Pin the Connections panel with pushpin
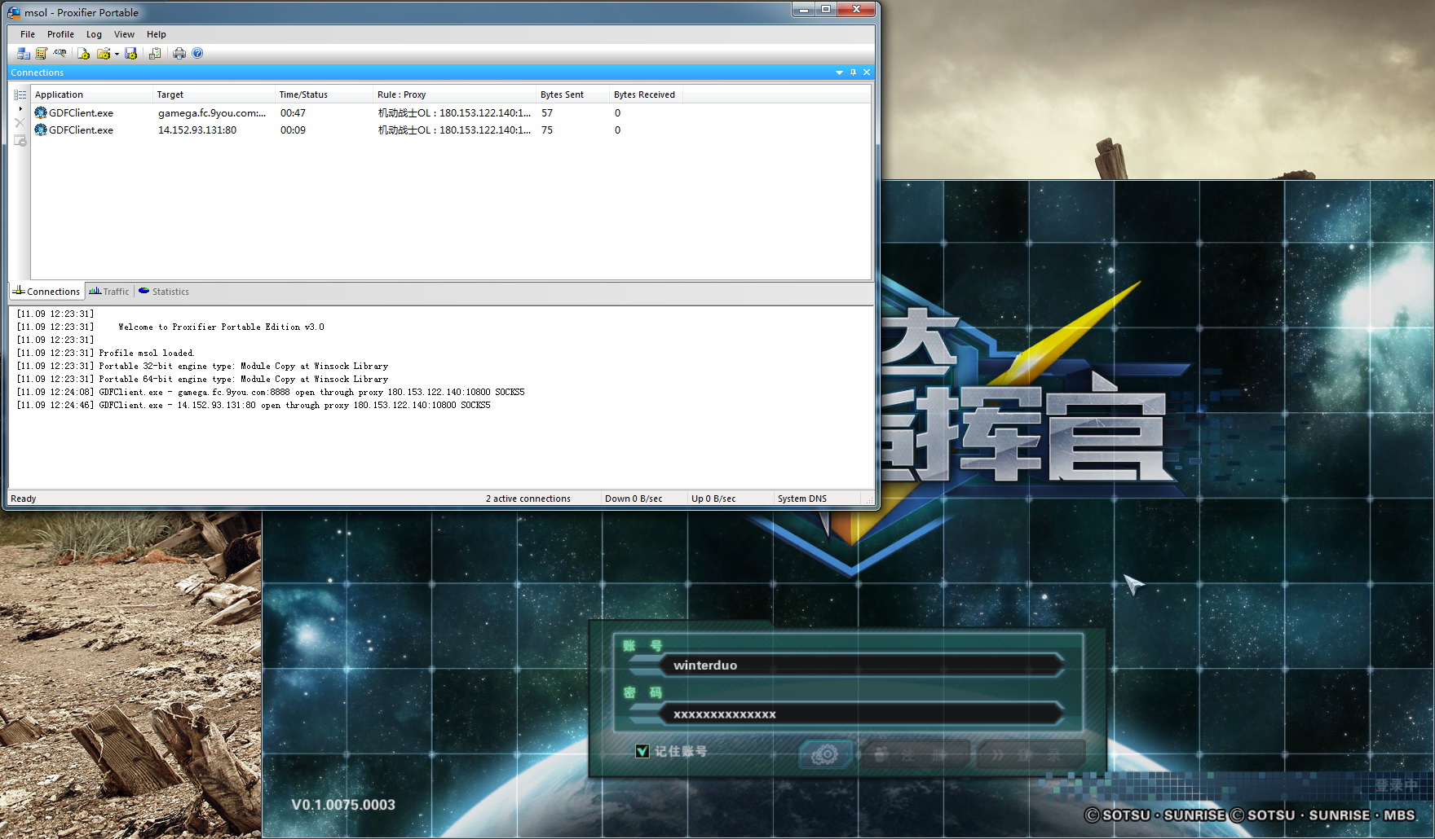Image resolution: width=1435 pixels, height=839 pixels. click(x=853, y=72)
